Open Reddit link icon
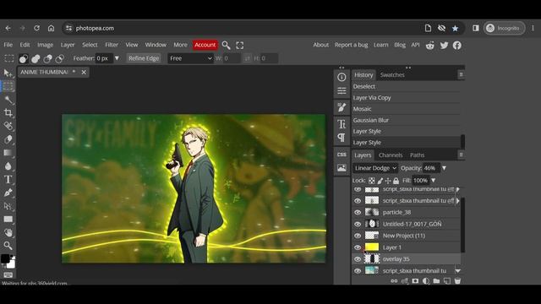This screenshot has height=304, width=541. 430,45
